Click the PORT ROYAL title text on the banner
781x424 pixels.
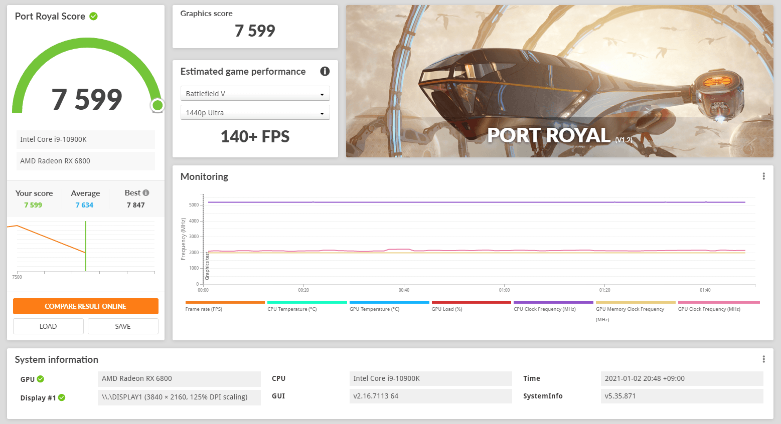click(549, 135)
